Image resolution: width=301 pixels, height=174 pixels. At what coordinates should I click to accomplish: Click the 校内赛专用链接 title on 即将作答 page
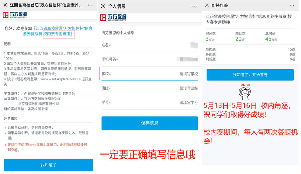[x=248, y=19]
